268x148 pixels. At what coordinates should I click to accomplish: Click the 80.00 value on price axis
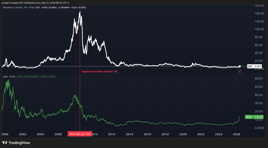[259, 37]
